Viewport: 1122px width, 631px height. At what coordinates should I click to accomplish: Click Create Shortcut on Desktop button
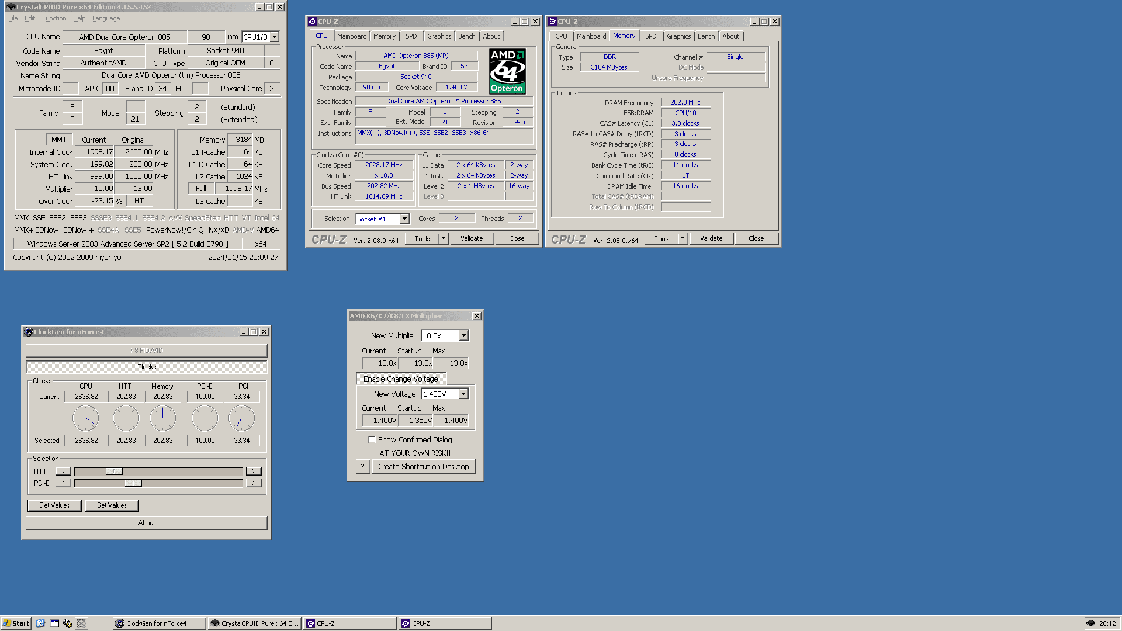pos(423,466)
